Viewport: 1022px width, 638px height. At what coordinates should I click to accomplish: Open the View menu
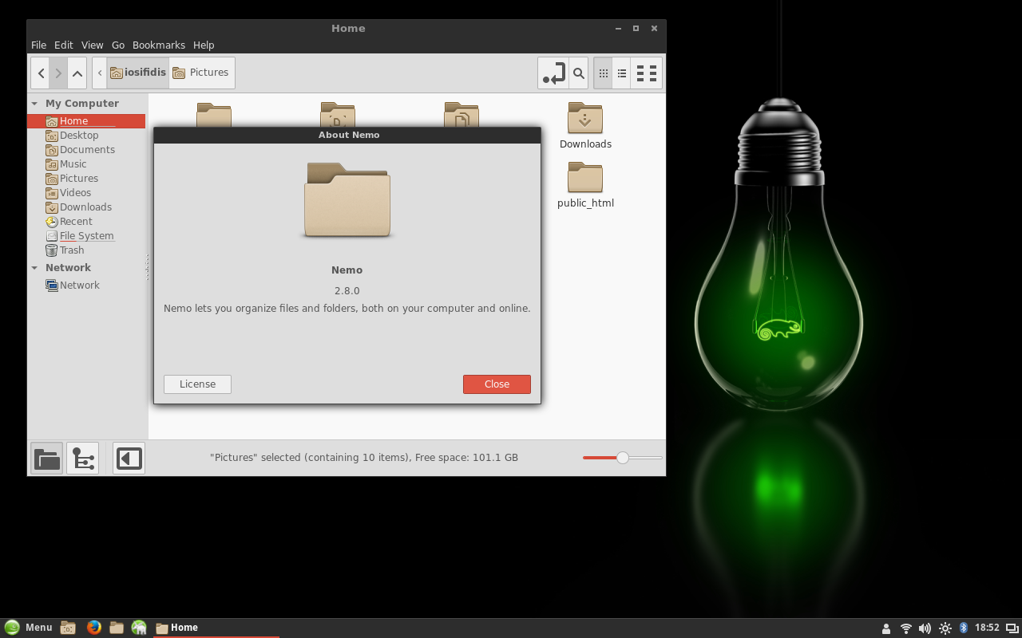[92, 45]
